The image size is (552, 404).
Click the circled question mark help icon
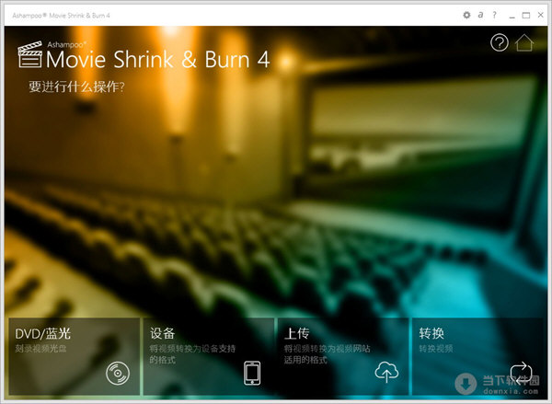pyautogui.click(x=500, y=42)
